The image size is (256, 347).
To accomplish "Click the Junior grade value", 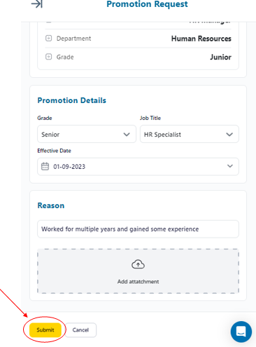I will click(x=220, y=57).
